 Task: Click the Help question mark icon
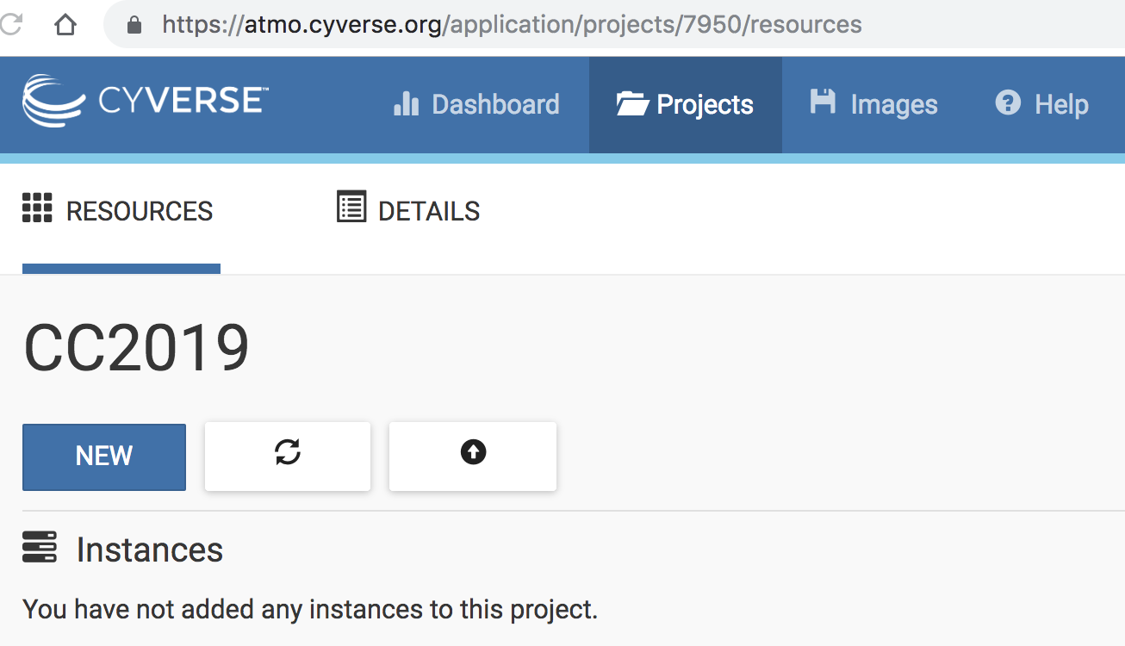click(x=1007, y=103)
